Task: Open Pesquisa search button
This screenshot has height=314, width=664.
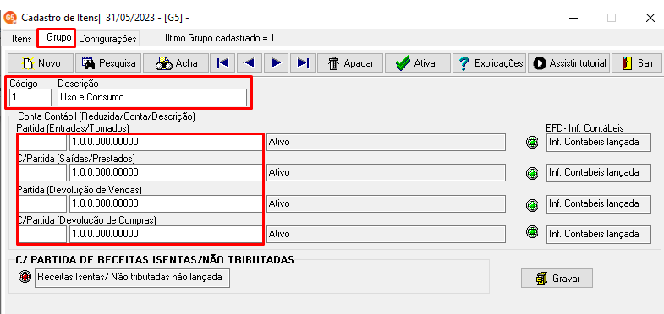Action: 108,63
